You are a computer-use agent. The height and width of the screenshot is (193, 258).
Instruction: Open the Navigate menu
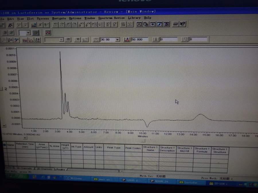59,18
